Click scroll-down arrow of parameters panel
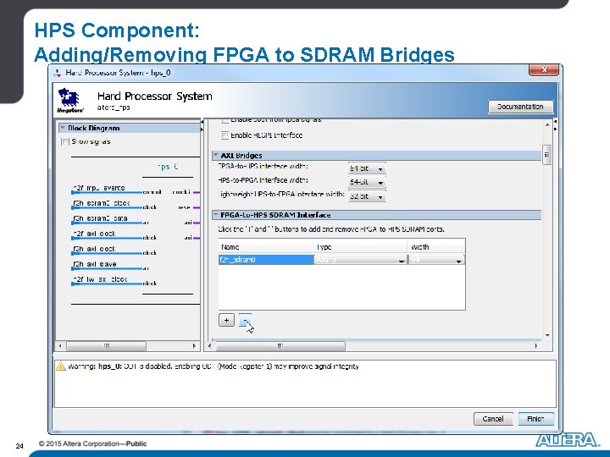This screenshot has width=610, height=457. [547, 335]
